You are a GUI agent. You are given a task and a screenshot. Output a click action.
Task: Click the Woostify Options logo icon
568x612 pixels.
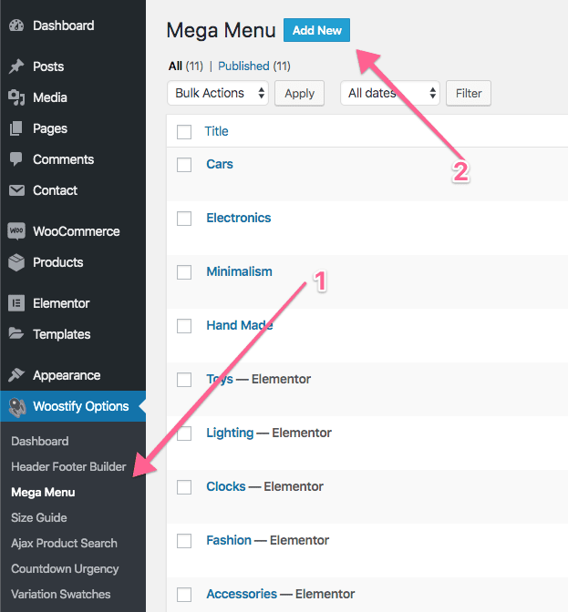tap(17, 407)
